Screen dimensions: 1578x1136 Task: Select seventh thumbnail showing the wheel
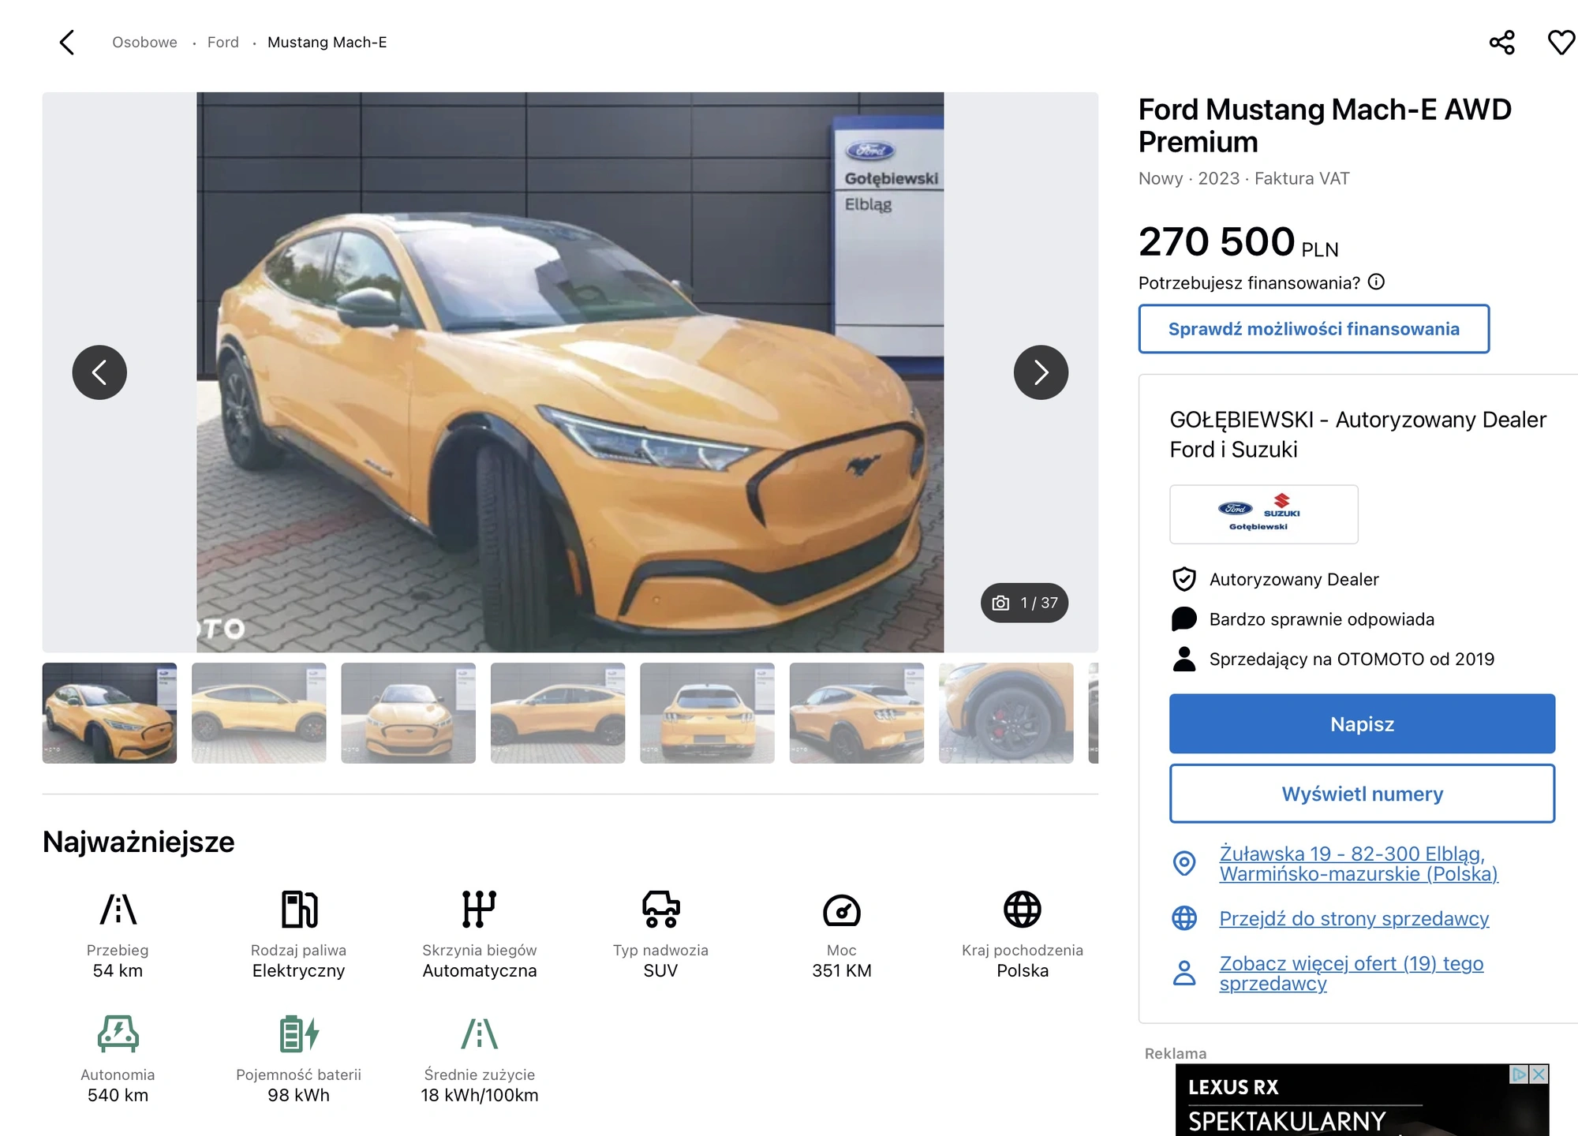coord(1006,713)
